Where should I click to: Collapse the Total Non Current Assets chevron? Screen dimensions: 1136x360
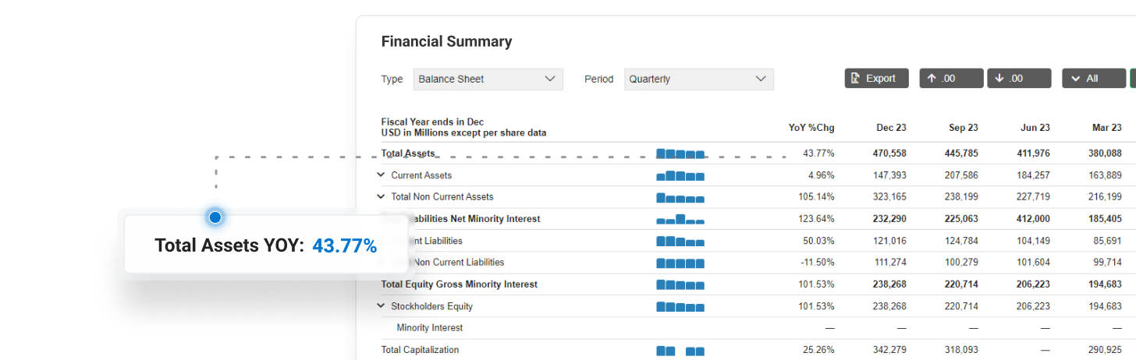pyautogui.click(x=382, y=197)
